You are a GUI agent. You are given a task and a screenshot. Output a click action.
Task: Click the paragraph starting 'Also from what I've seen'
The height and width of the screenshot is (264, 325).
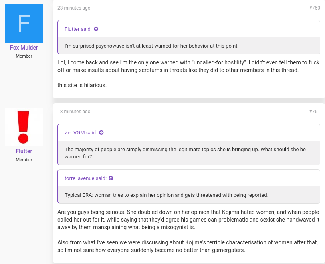click(x=188, y=246)
